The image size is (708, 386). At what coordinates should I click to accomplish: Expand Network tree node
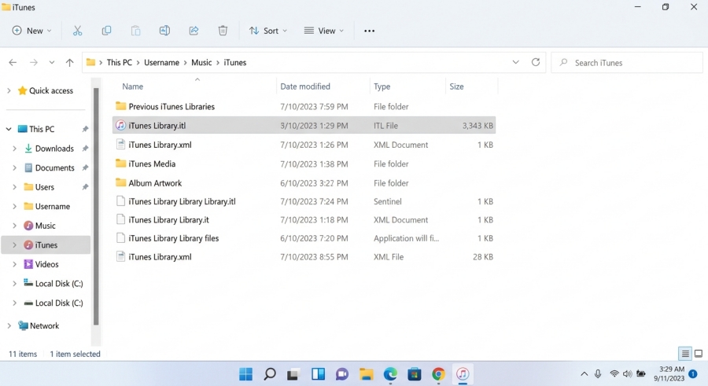click(x=9, y=325)
